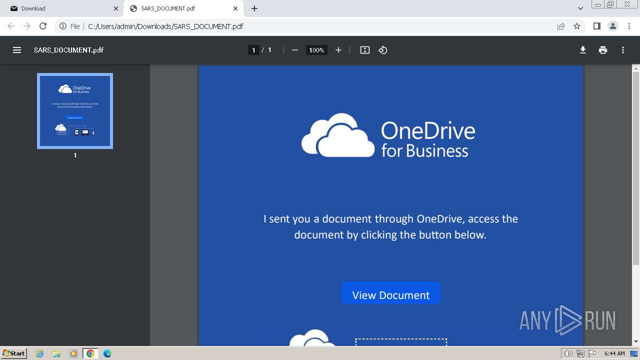Image resolution: width=640 pixels, height=360 pixels.
Task: Click the 'I sent you a document' text
Action: click(390, 226)
